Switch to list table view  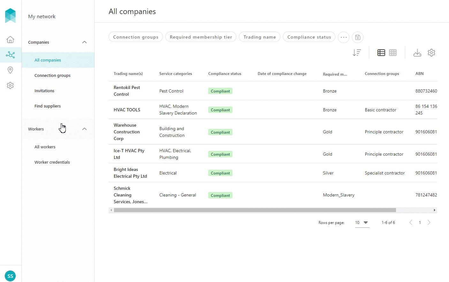(x=381, y=53)
